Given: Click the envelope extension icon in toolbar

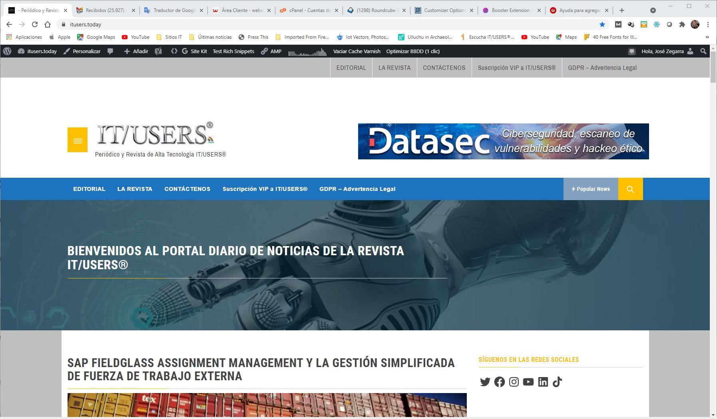Looking at the screenshot, I should [x=644, y=24].
